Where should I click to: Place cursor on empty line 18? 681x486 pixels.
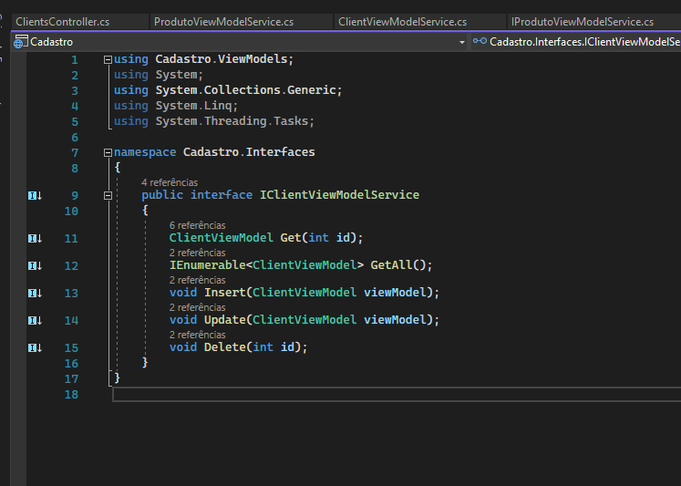click(397, 394)
